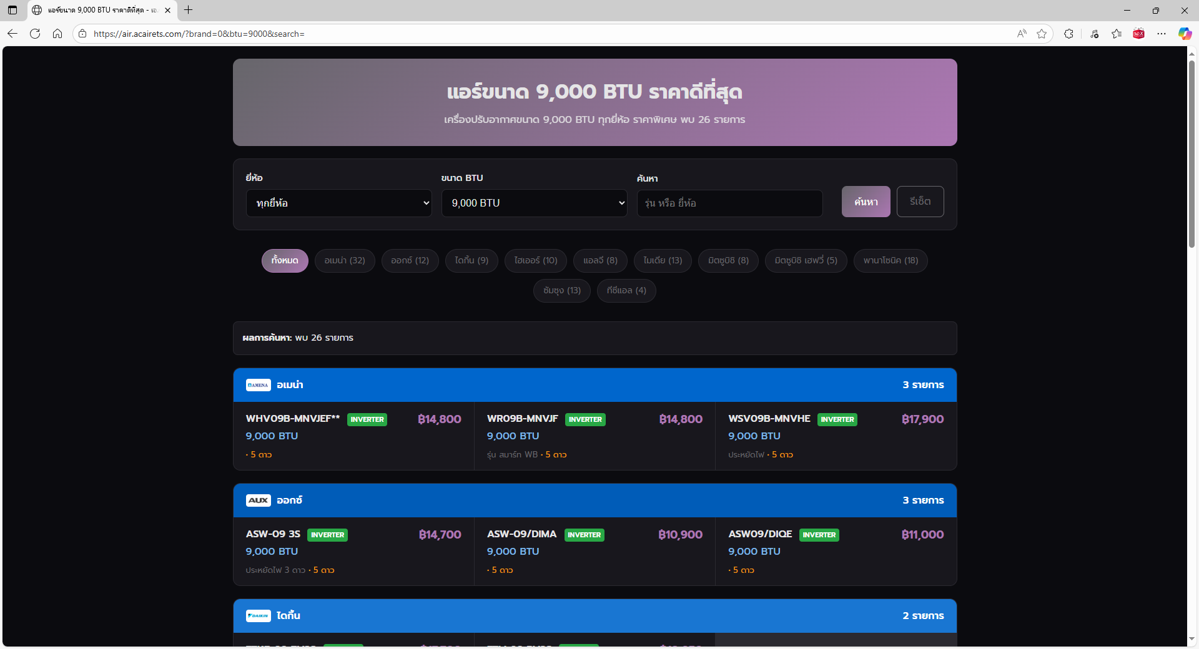
Task: Go back to the previous page
Action: (x=12, y=34)
